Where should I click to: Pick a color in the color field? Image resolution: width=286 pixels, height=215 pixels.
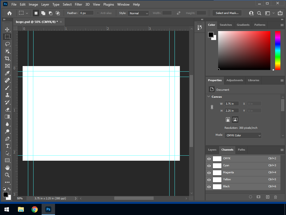[x=244, y=50]
